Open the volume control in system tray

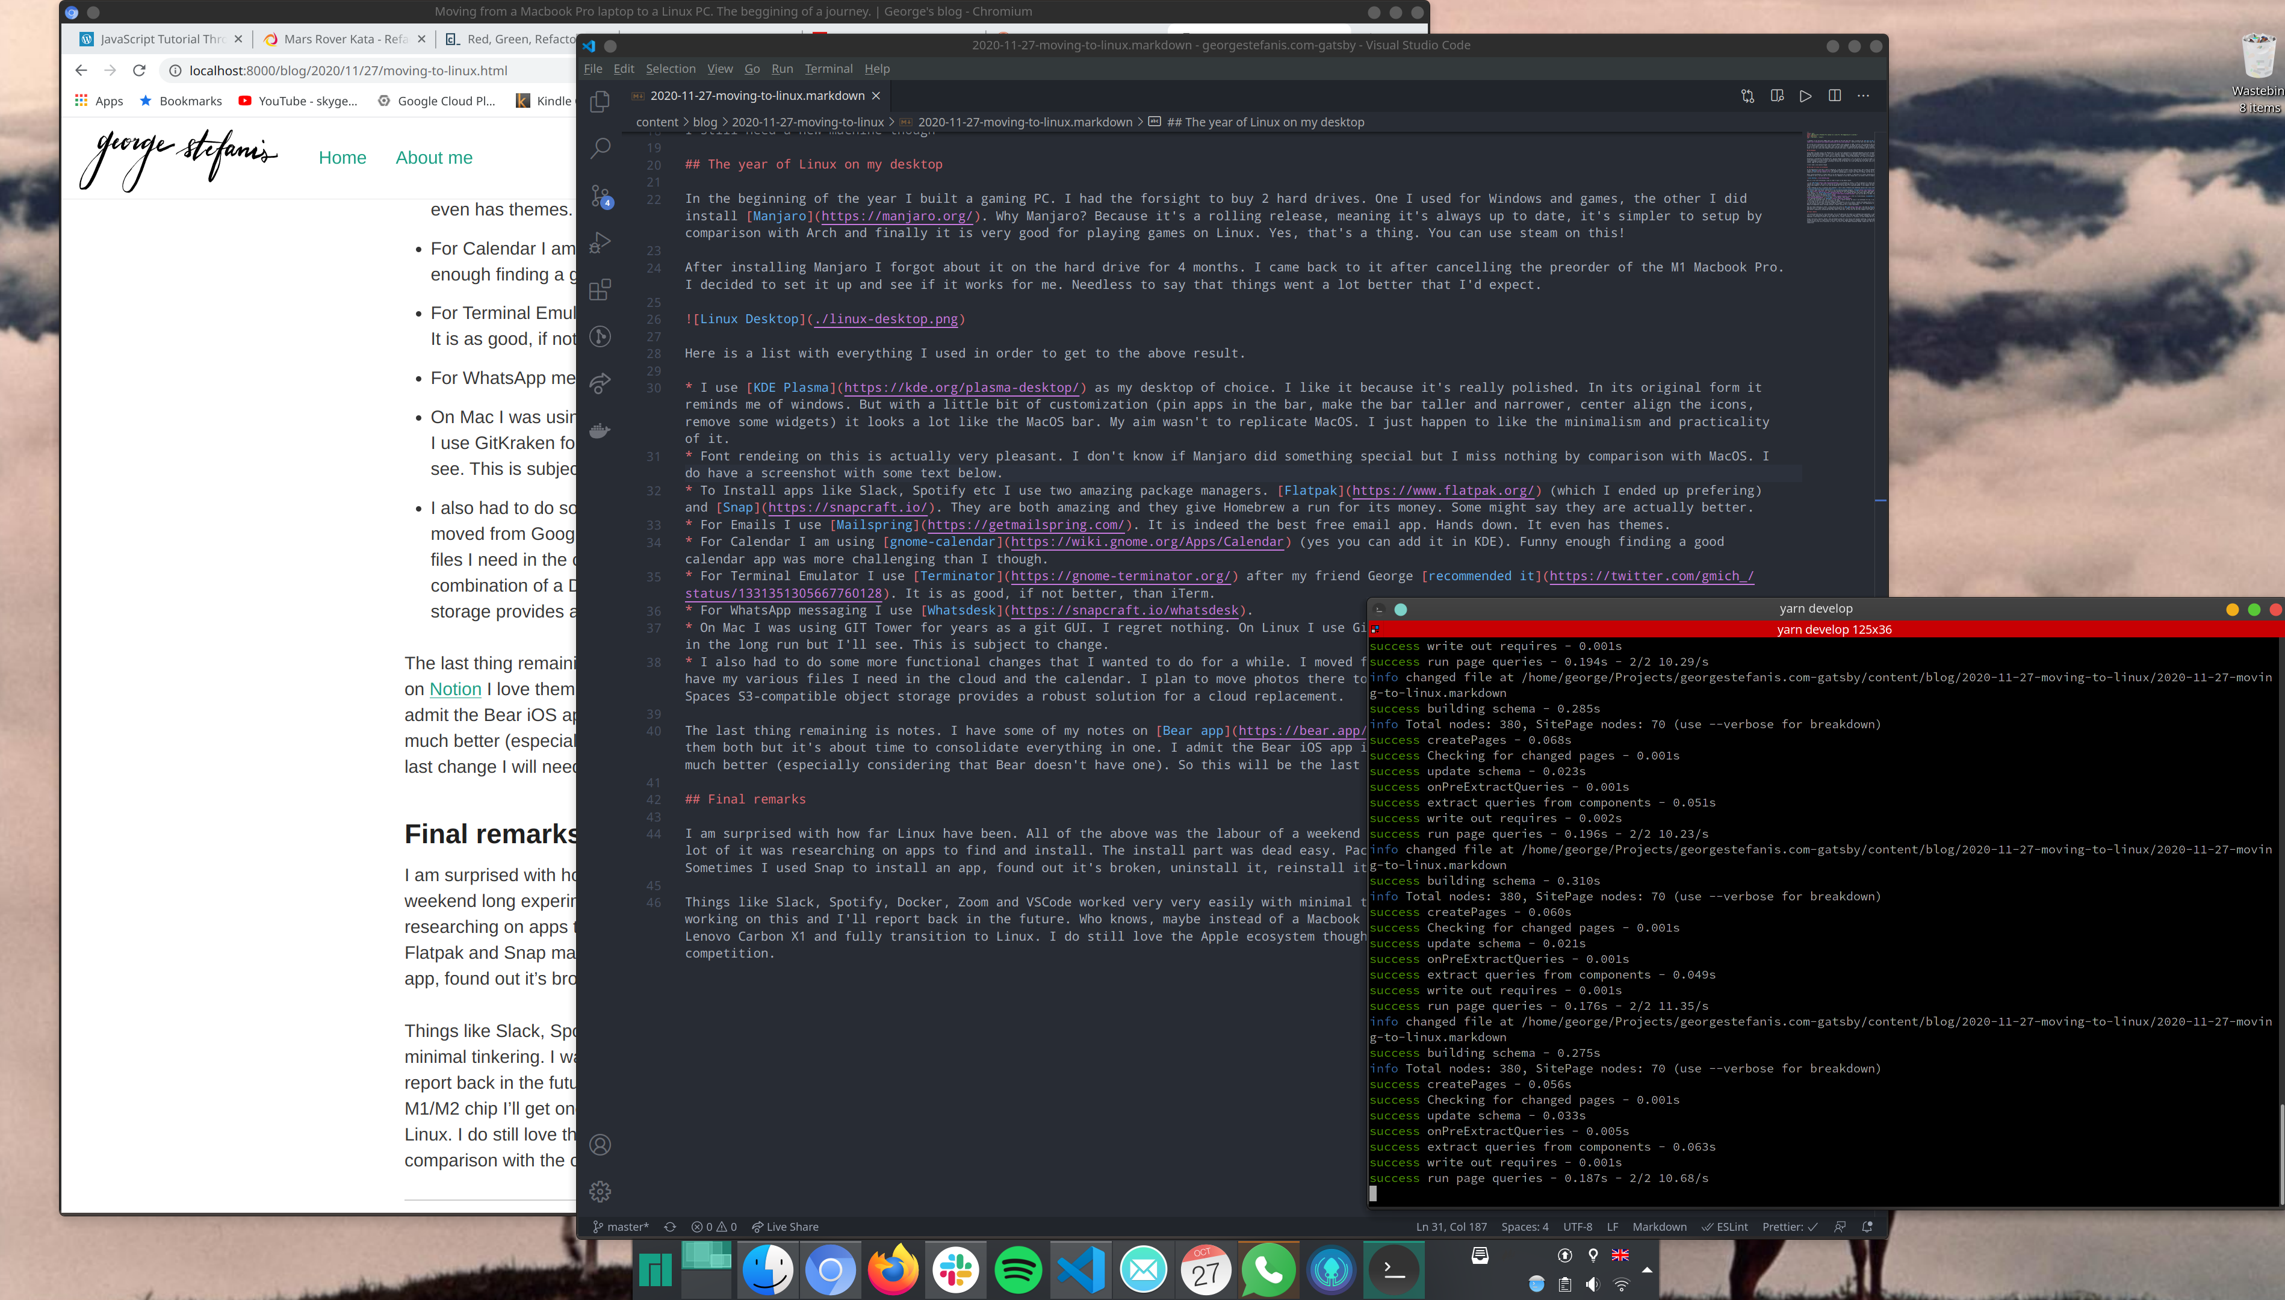pyautogui.click(x=1593, y=1284)
